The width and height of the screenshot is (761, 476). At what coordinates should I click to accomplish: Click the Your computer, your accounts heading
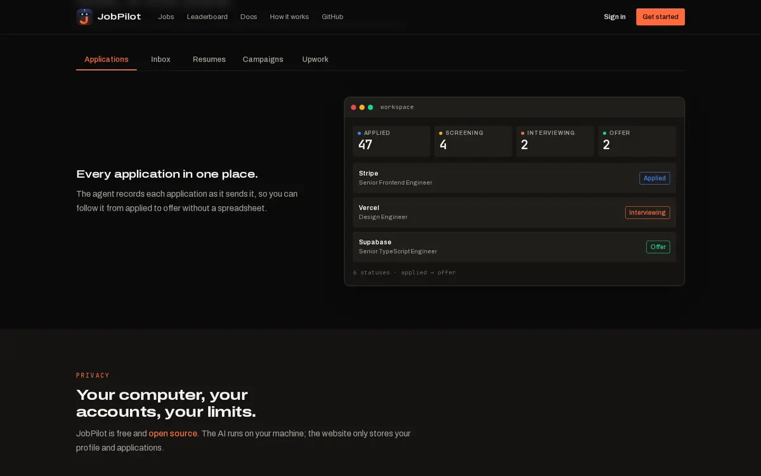tap(166, 404)
